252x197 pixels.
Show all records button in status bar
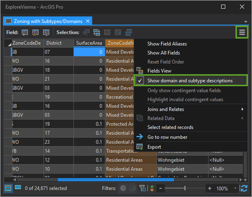[8, 188]
